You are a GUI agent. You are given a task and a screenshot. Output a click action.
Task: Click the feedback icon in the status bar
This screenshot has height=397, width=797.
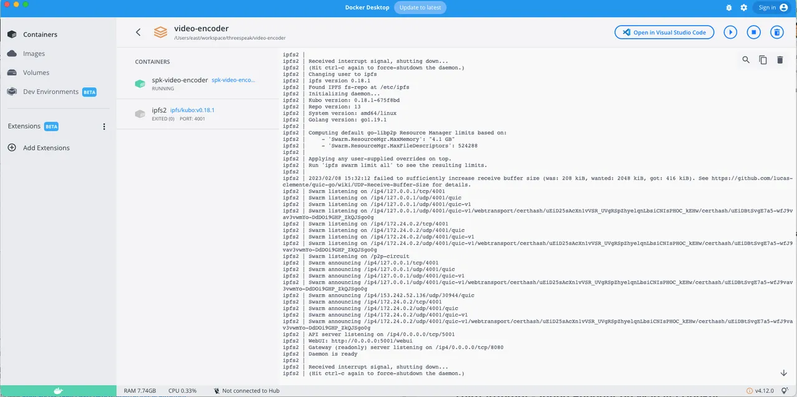click(x=786, y=391)
